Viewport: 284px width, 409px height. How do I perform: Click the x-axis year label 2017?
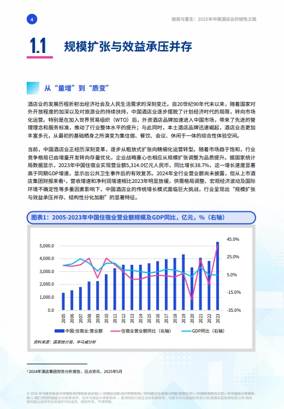pos(166,318)
